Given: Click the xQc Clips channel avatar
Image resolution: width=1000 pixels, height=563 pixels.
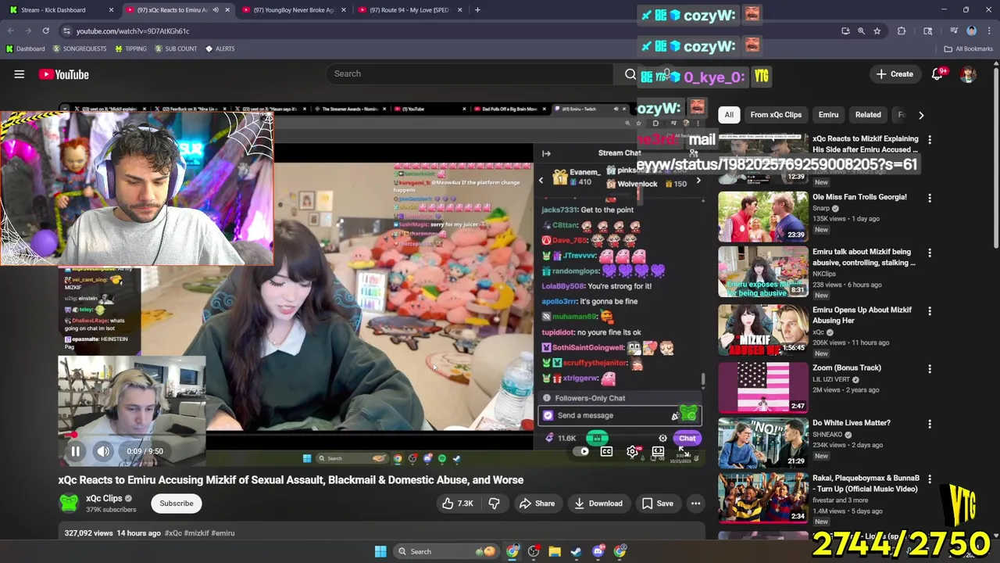Looking at the screenshot, I should (69, 504).
